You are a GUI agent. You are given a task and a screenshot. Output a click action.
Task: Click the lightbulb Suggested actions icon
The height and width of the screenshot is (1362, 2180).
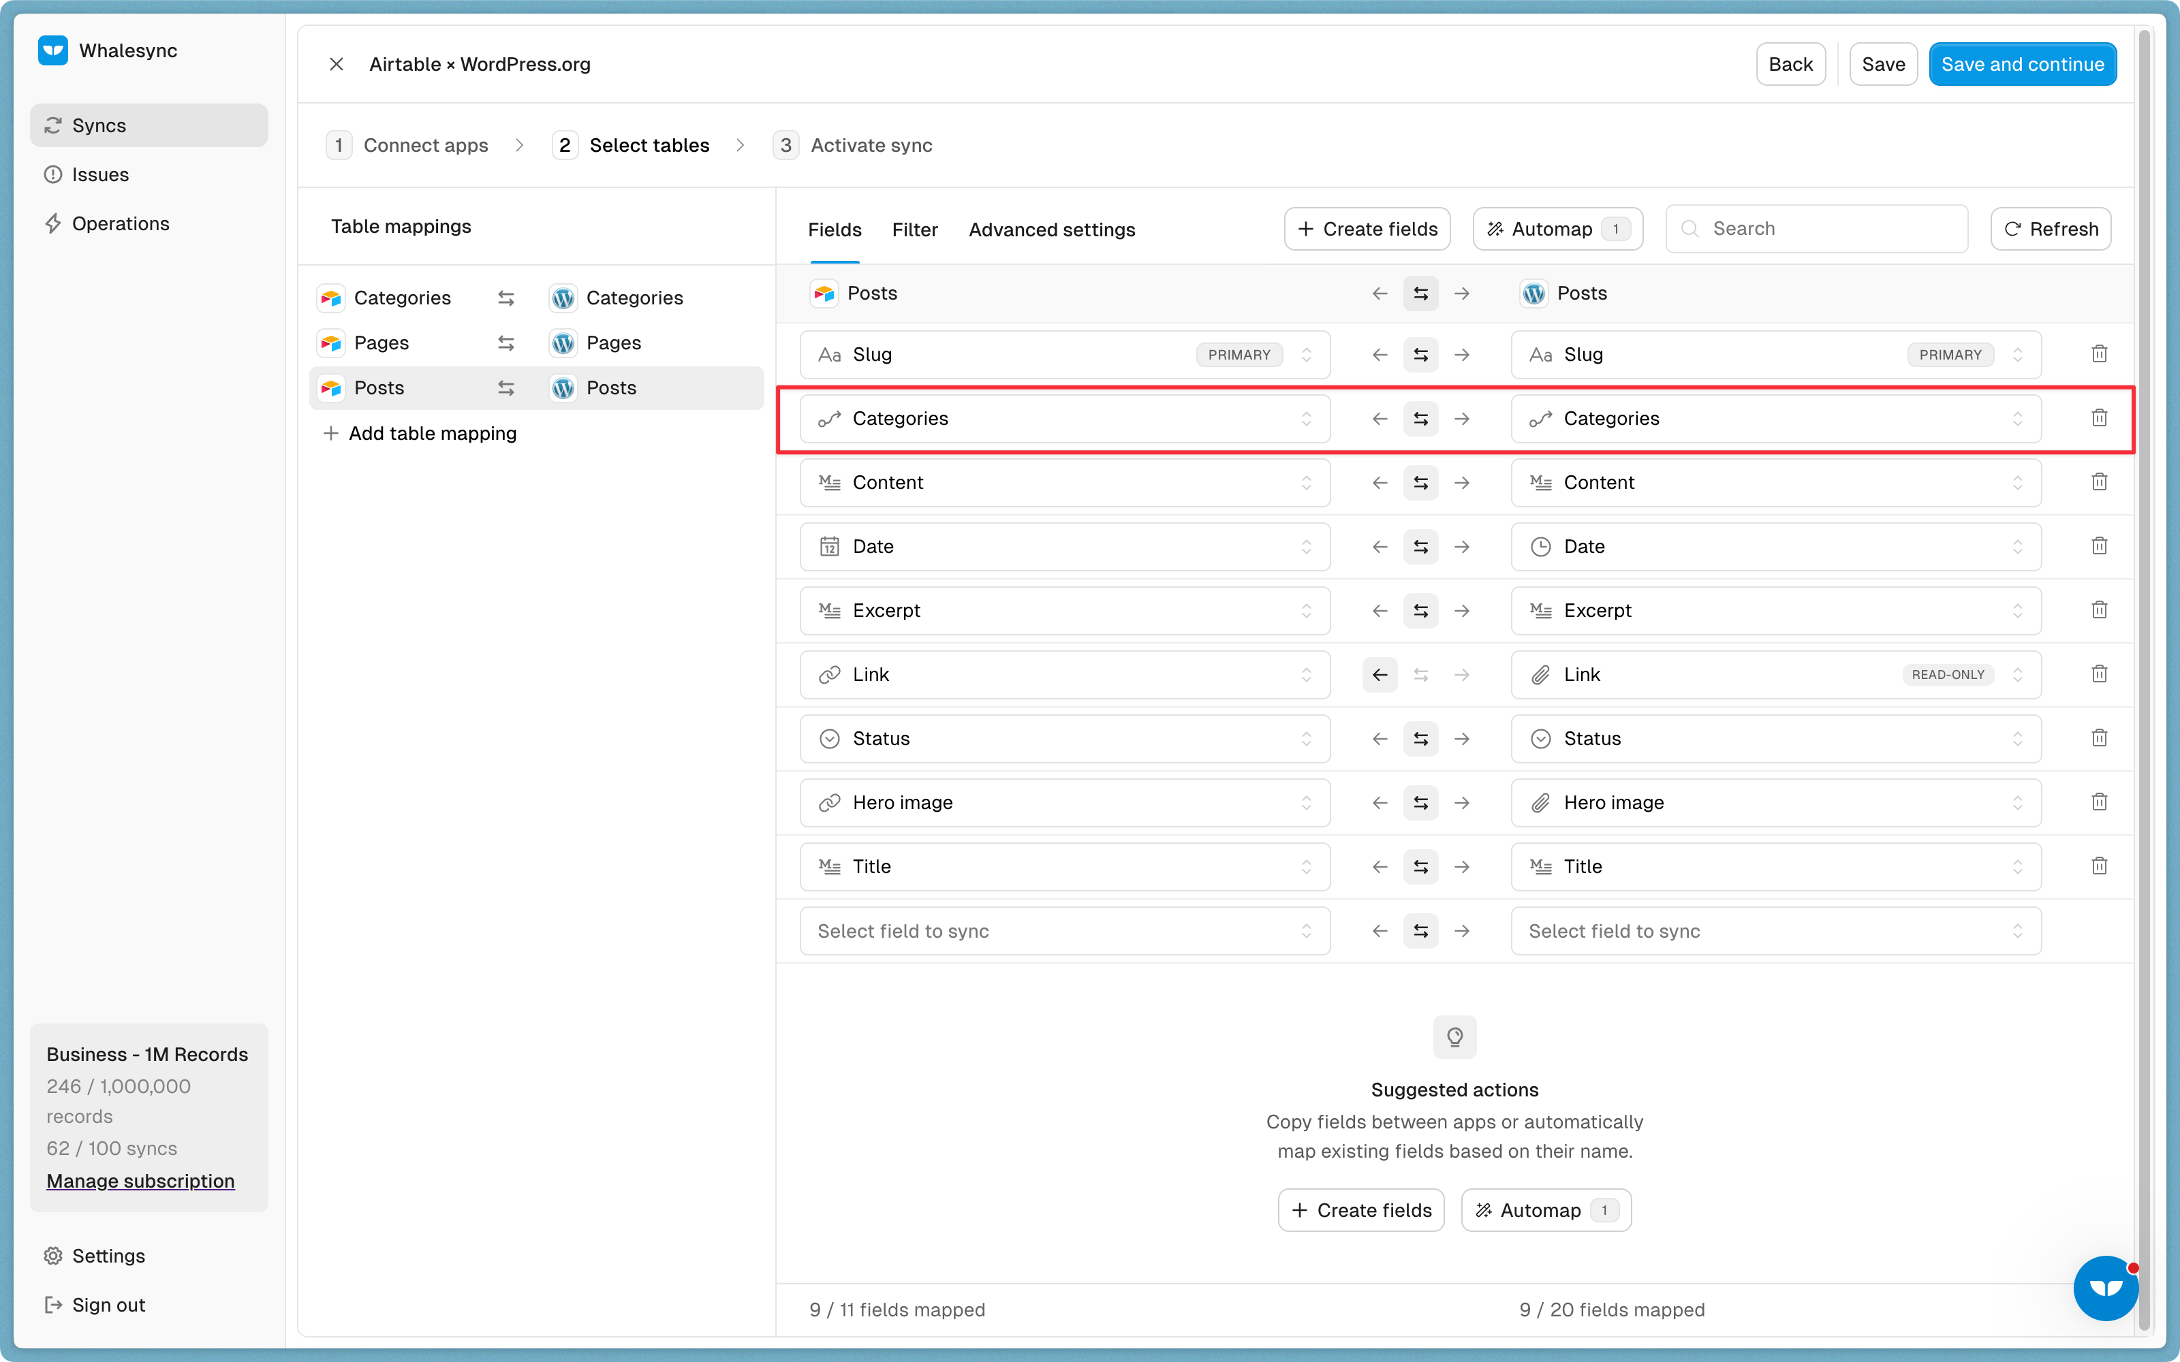pos(1454,1036)
